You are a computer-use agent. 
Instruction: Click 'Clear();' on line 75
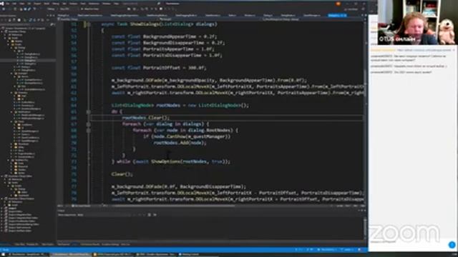click(x=122, y=174)
